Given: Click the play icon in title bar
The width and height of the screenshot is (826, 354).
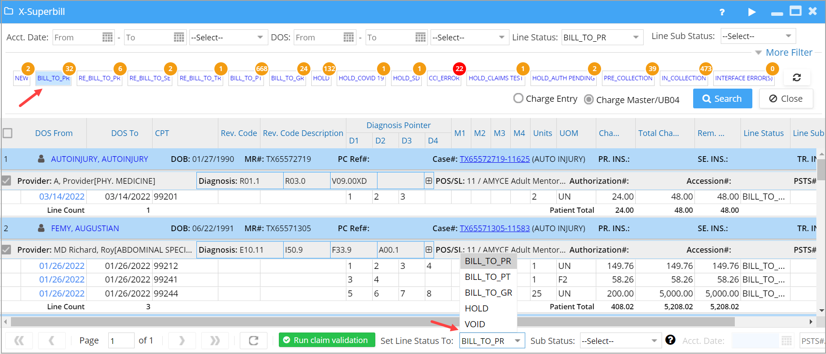Looking at the screenshot, I should 752,12.
